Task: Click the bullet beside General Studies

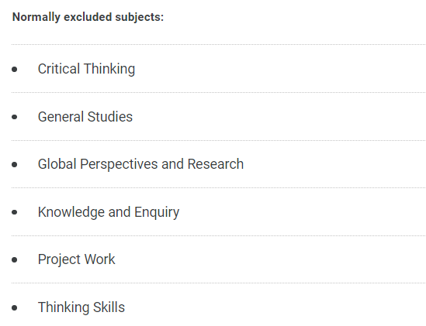Action: click(15, 117)
